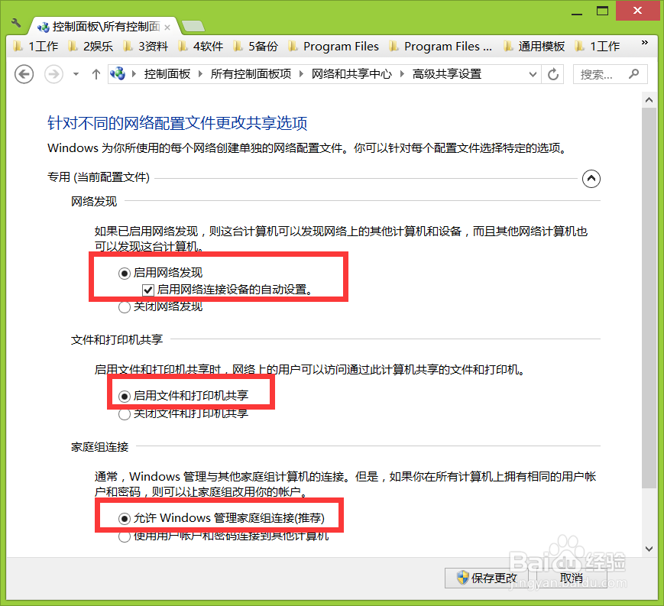This screenshot has width=664, height=606.
Task: Open the 4软件 favorites folder
Action: (x=203, y=46)
